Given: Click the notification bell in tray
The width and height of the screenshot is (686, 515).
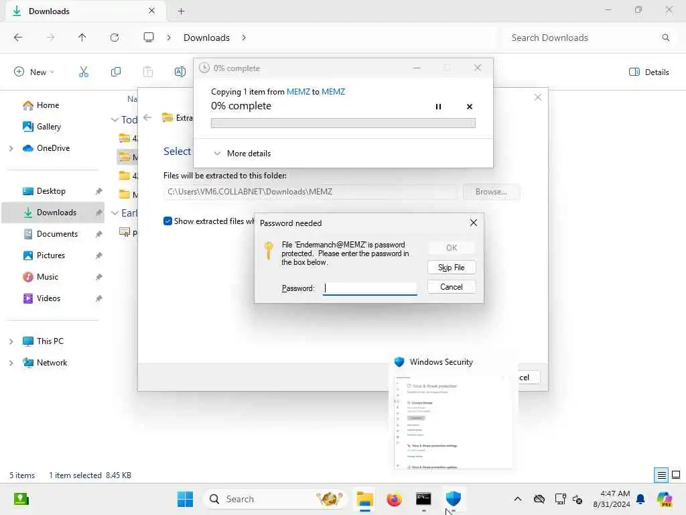Looking at the screenshot, I should (640, 499).
